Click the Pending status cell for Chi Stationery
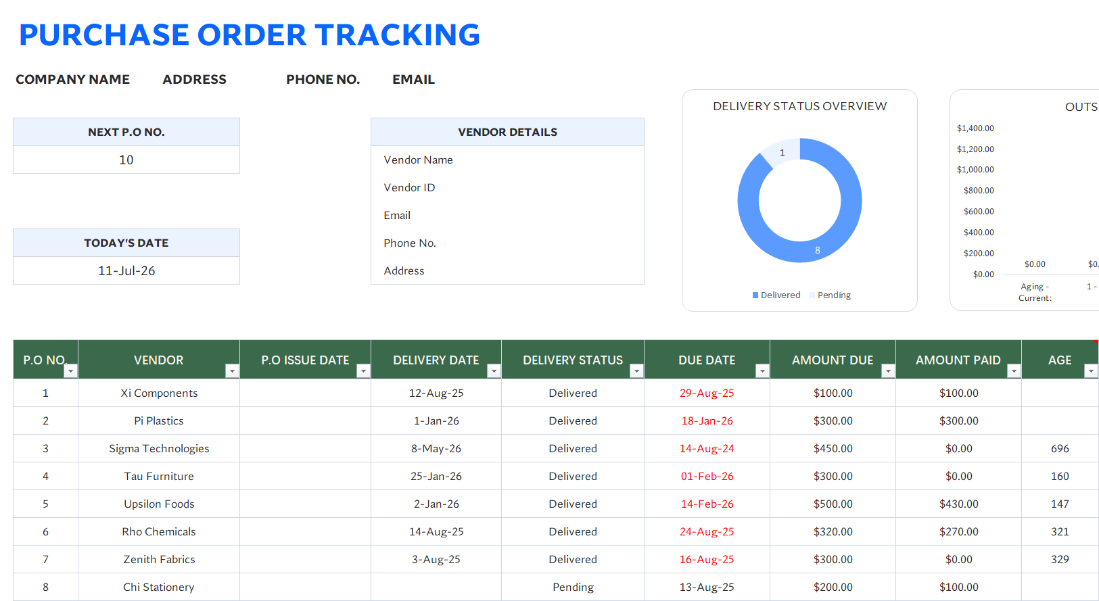Image resolution: width=1099 pixels, height=601 pixels. pyautogui.click(x=573, y=587)
